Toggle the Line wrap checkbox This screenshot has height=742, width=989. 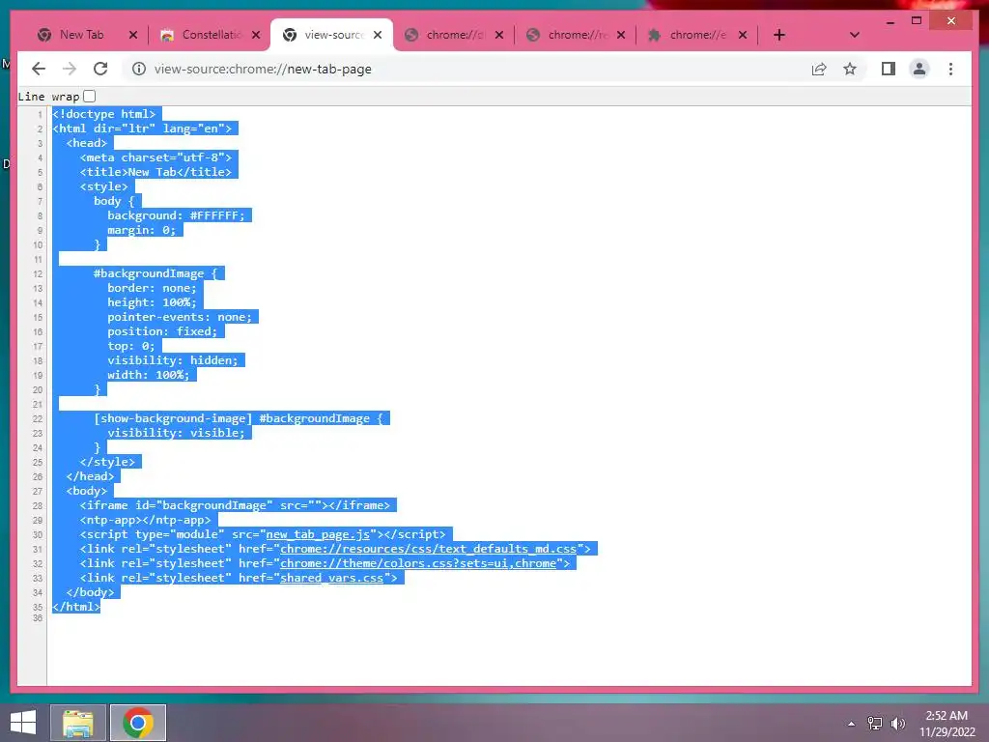[x=90, y=96]
